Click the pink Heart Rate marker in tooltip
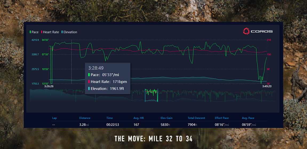 [x=89, y=82]
